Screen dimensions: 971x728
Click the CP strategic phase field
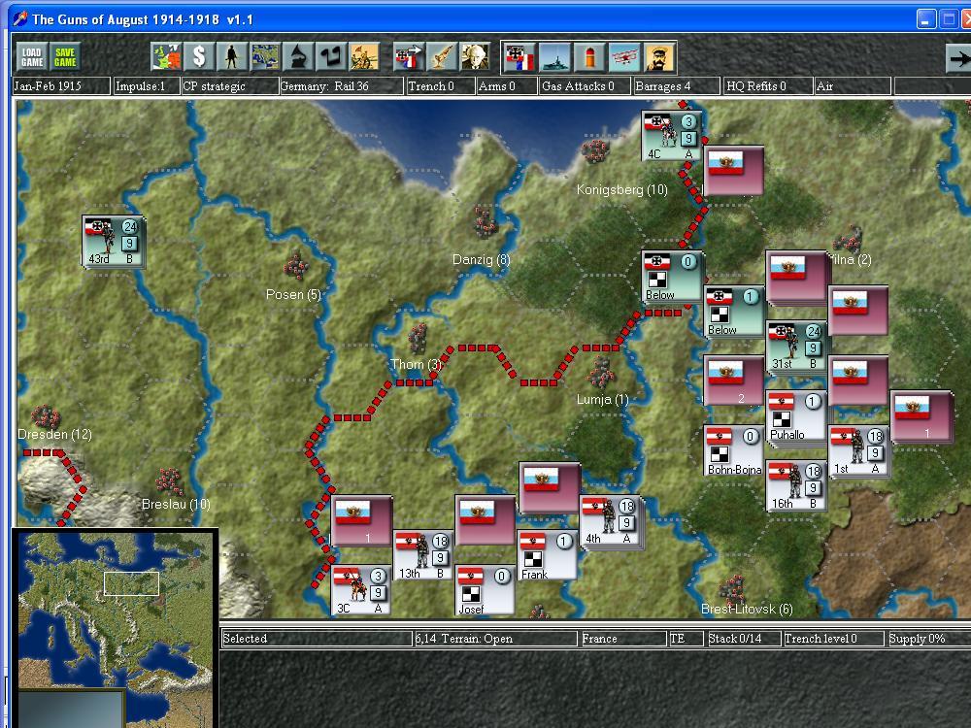click(230, 86)
